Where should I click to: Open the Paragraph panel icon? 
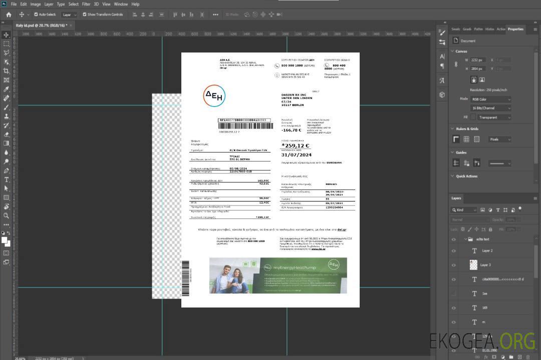(442, 66)
